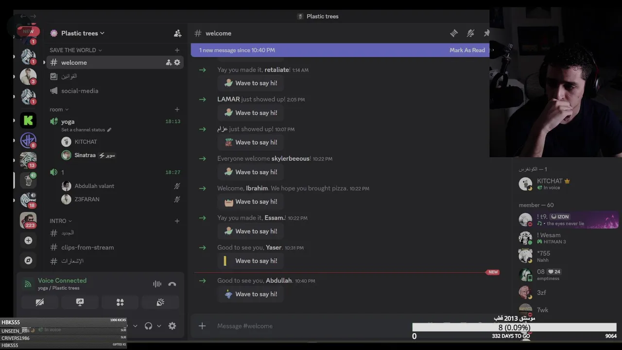Collapse the SAVE THE WORLD category
Screen dimensions: 622x350
(75, 50)
